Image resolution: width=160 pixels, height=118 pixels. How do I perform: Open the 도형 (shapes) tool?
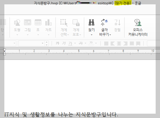pyautogui.click(x=17, y=23)
